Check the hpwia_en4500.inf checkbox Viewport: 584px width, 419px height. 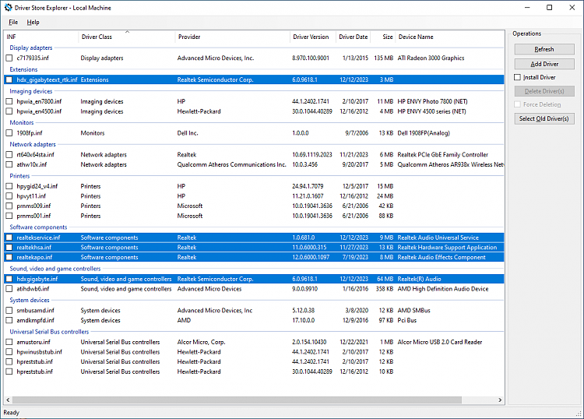click(x=9, y=111)
